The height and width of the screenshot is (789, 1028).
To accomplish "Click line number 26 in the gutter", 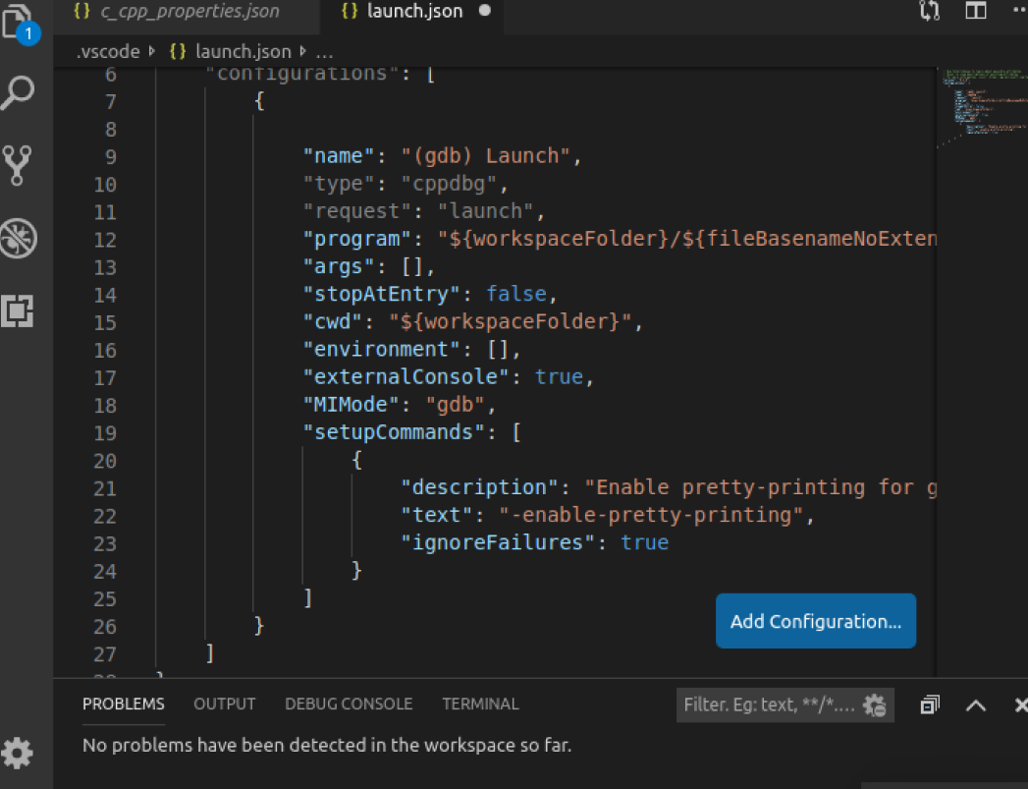I will click(x=105, y=627).
